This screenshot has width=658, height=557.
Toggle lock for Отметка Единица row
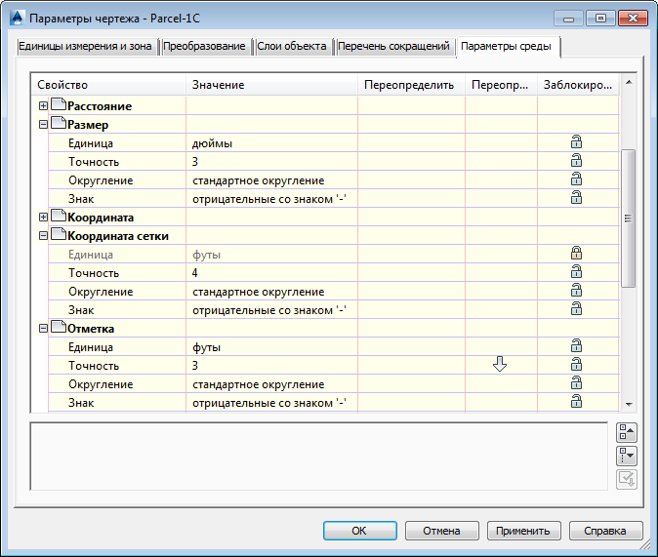click(576, 346)
